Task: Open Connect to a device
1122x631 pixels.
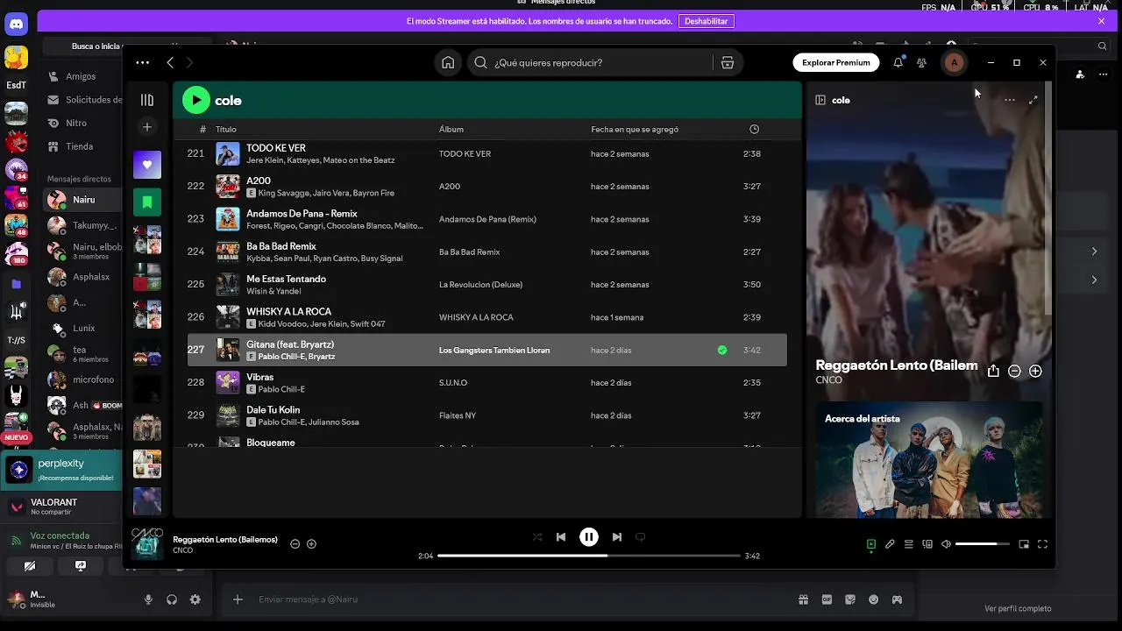Action: click(x=927, y=544)
